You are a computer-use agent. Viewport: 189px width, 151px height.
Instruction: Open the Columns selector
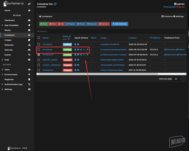pos(167,17)
